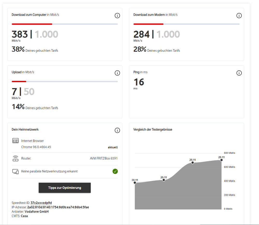The image size is (259, 225).
Task: Open info icon for Download zum Computer
Action: click(117, 16)
